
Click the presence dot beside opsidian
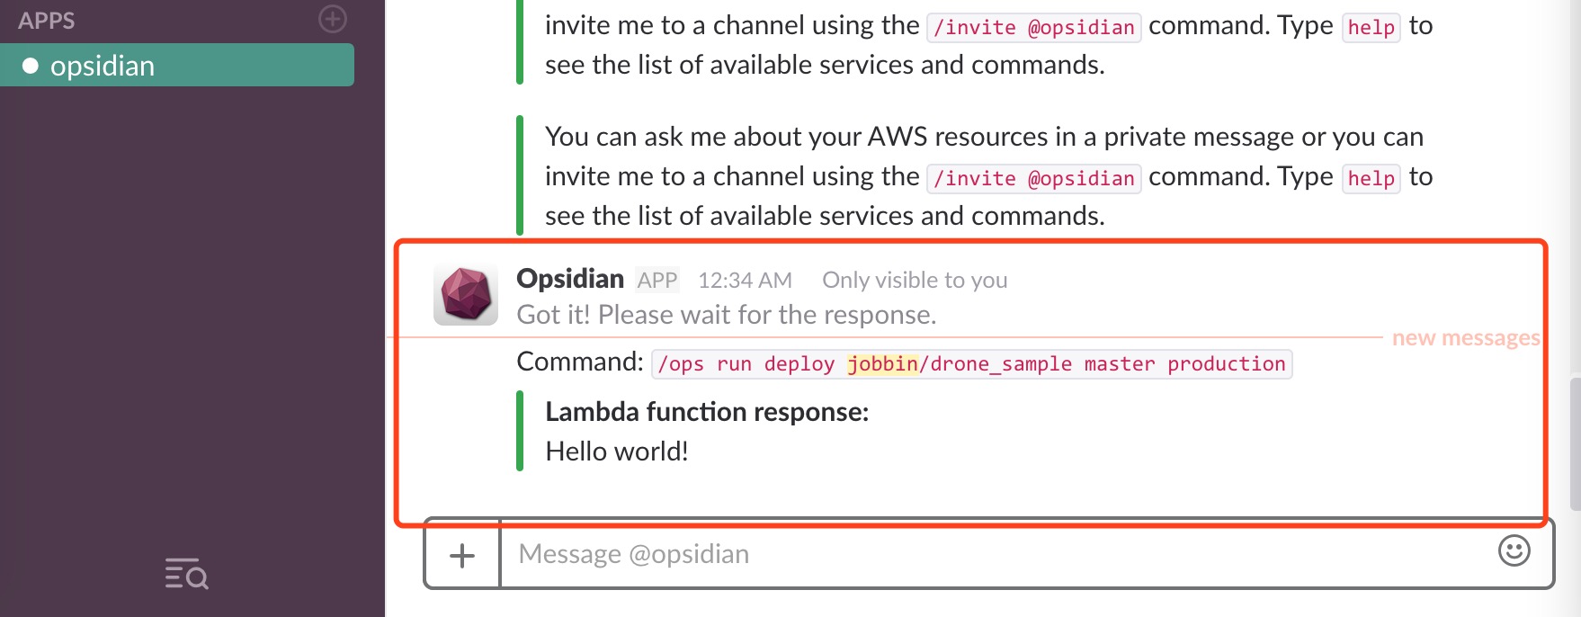pos(31,66)
